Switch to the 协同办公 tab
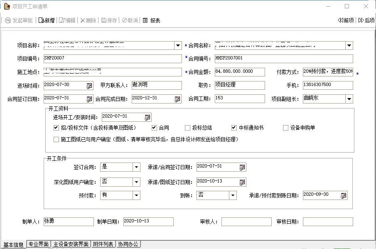The image size is (376, 249). (128, 244)
